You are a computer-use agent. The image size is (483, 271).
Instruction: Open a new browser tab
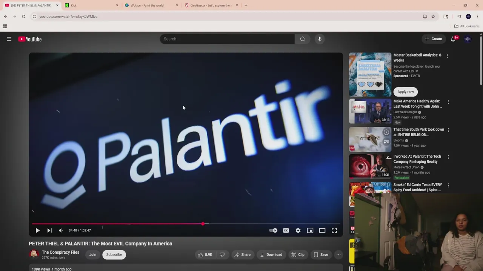tap(246, 5)
